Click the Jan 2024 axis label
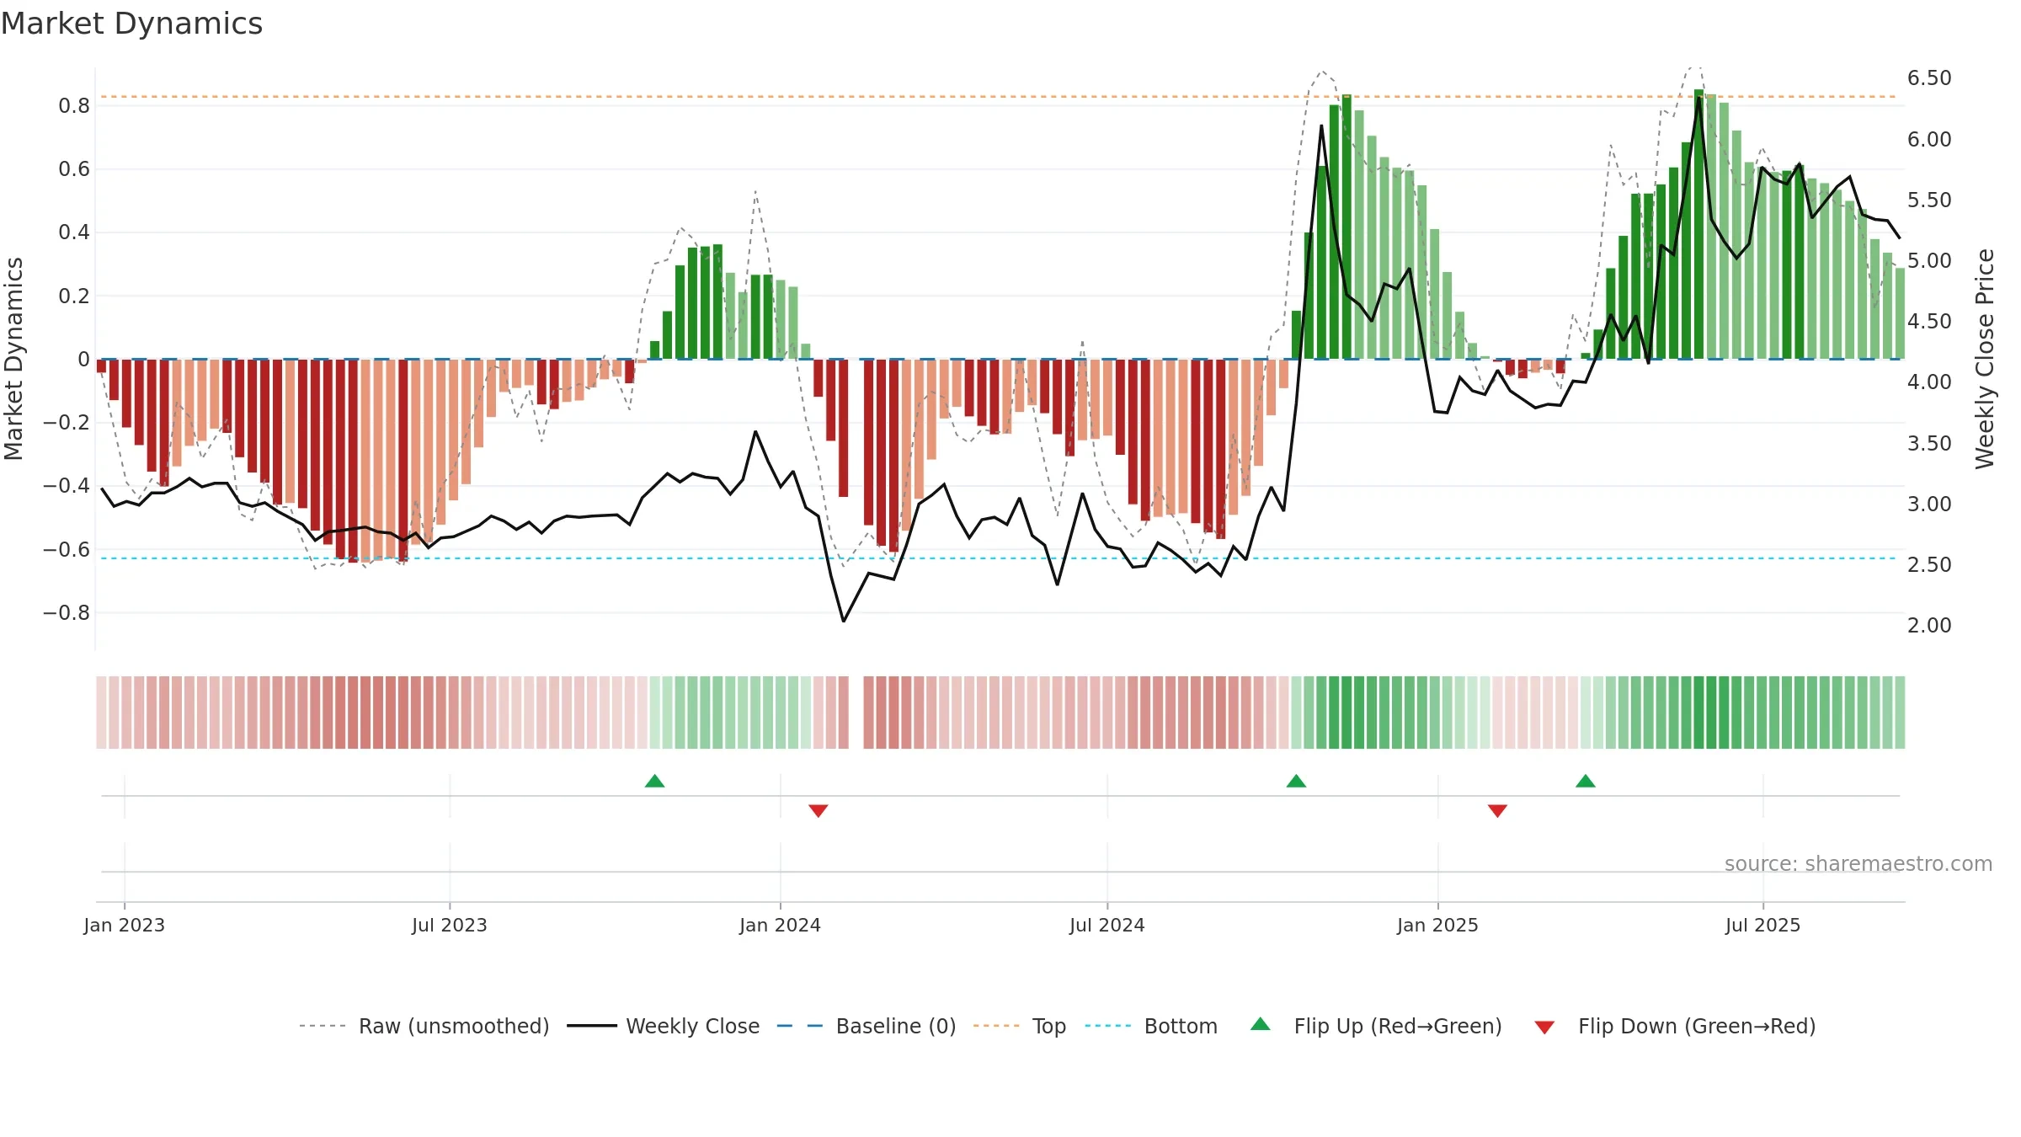 781,925
